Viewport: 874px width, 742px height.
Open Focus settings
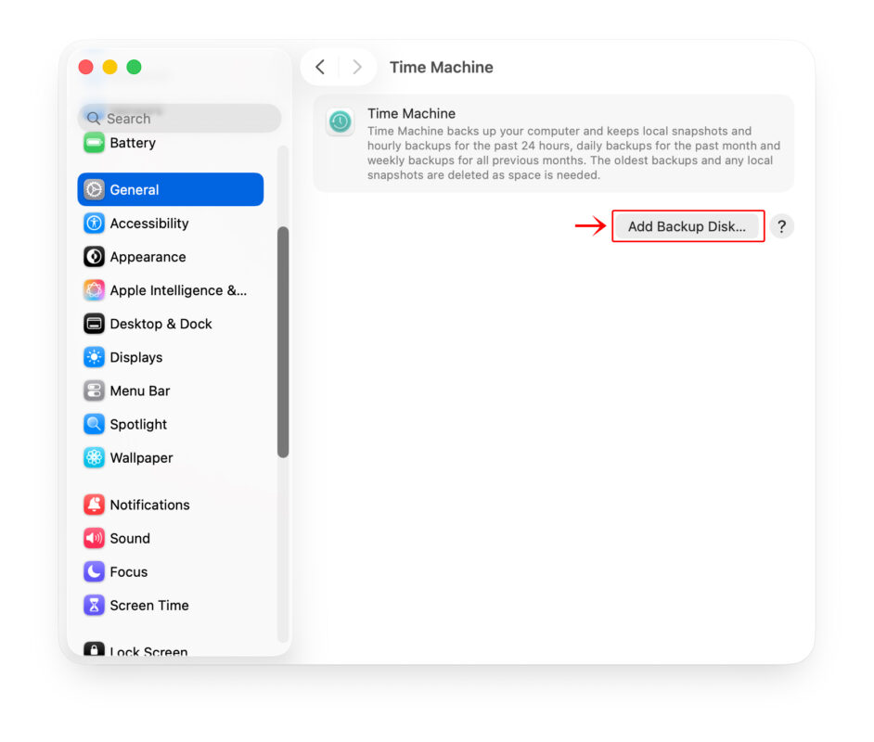171,571
